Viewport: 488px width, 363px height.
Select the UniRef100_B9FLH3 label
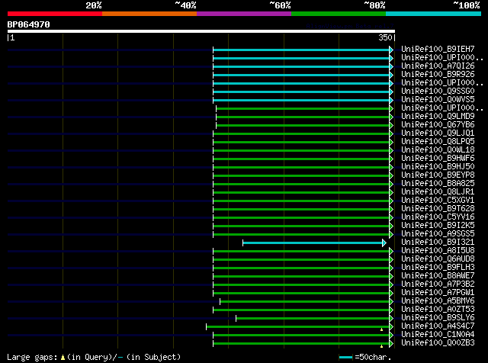pos(438,268)
